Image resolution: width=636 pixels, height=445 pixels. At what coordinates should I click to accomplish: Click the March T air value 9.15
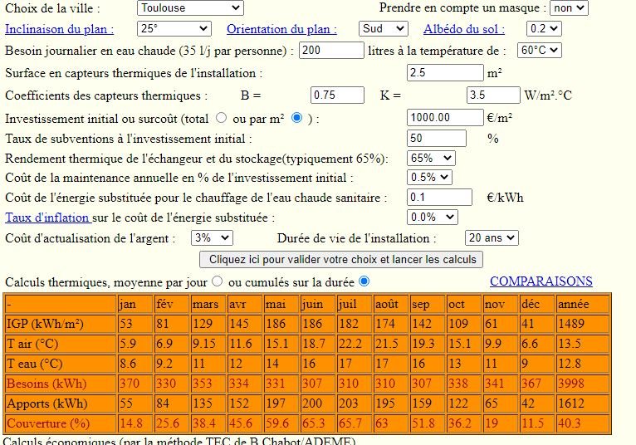coord(208,344)
